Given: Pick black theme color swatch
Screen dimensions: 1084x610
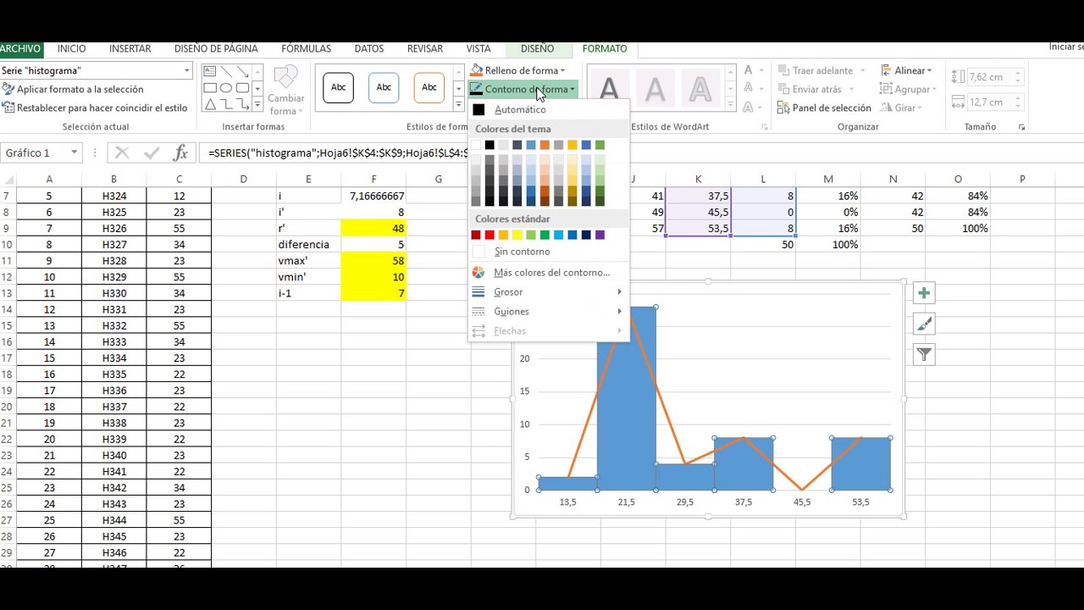Looking at the screenshot, I should (489, 145).
